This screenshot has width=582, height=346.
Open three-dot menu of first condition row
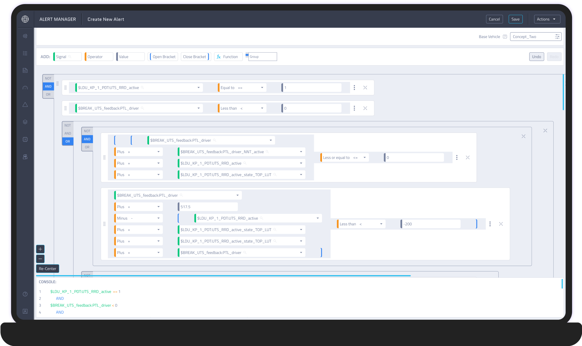tap(354, 88)
